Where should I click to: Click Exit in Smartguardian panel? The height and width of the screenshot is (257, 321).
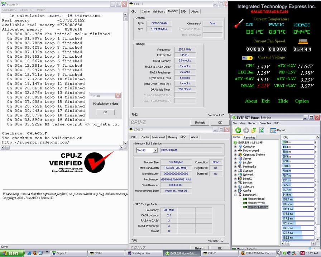tap(265, 101)
